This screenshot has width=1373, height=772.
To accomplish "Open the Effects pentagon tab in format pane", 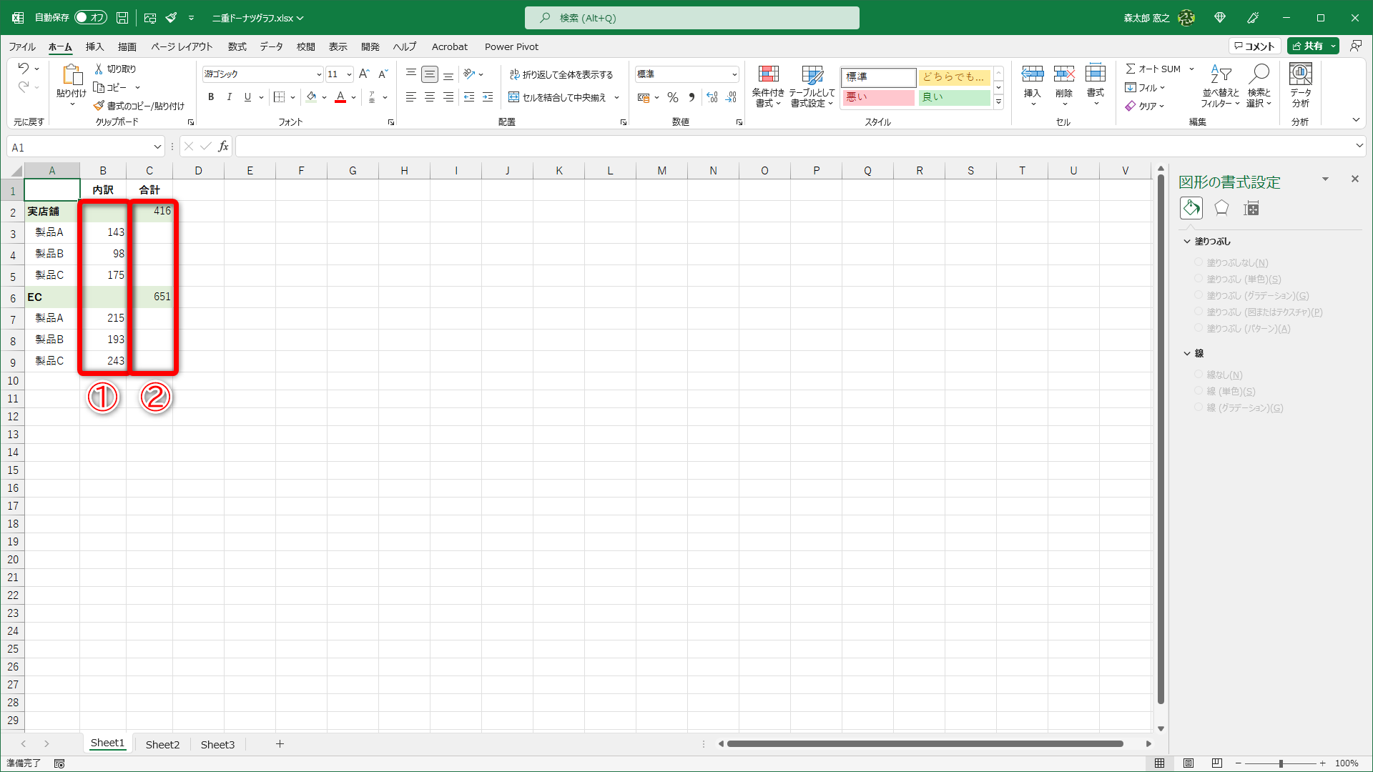I will coord(1221,208).
